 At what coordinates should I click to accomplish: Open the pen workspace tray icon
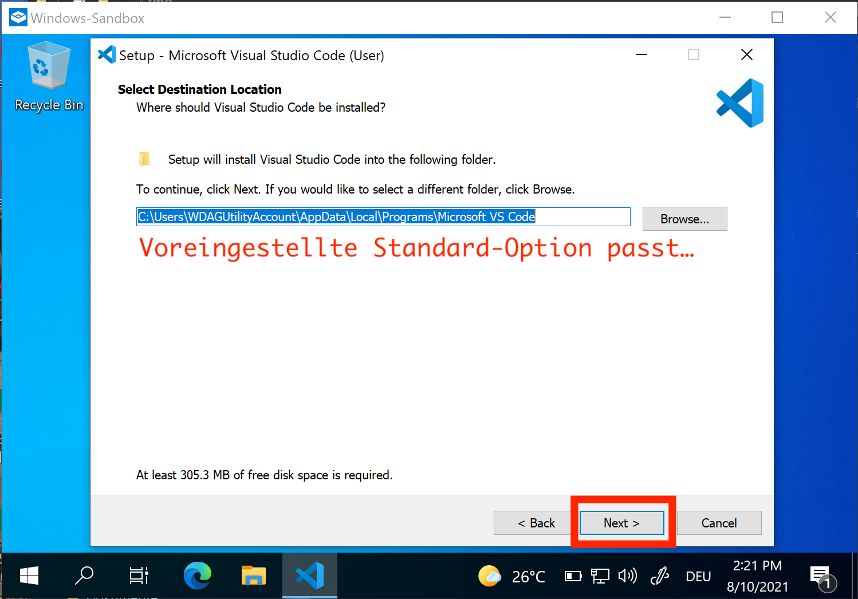click(660, 576)
